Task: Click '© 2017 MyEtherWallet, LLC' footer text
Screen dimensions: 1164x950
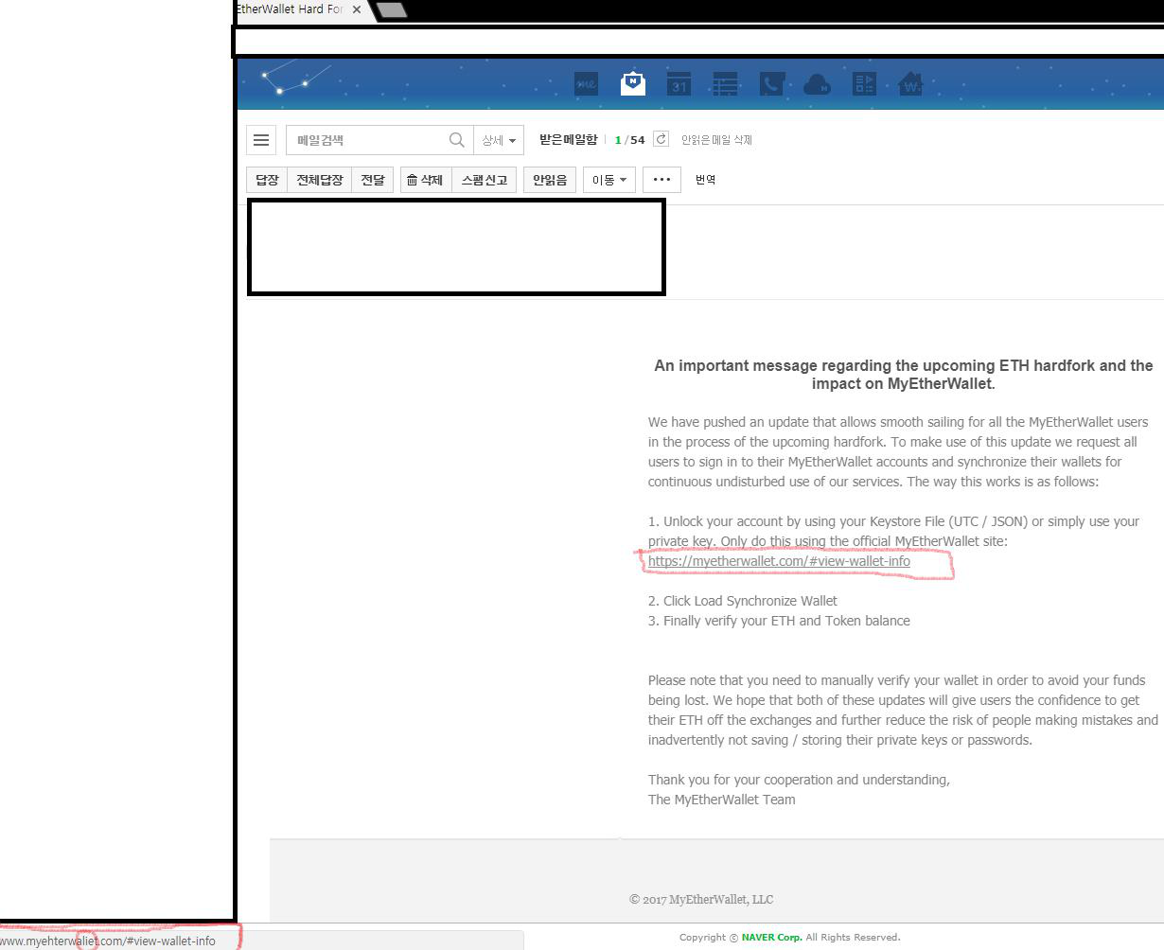Action: [701, 899]
